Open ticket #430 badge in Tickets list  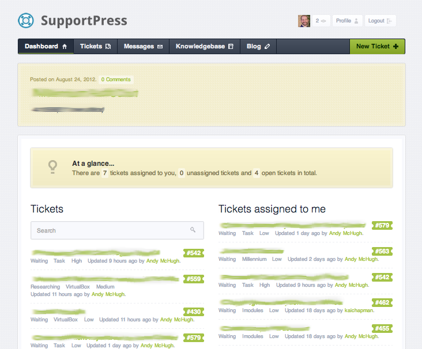[194, 312]
